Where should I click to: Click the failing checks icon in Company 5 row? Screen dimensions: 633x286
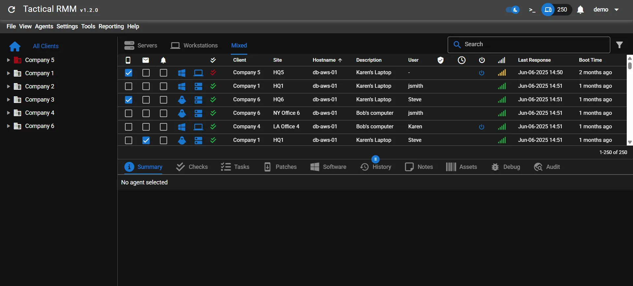[213, 72]
